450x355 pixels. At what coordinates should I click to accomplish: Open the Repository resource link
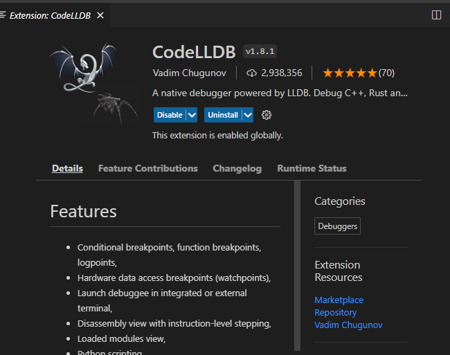(x=336, y=313)
